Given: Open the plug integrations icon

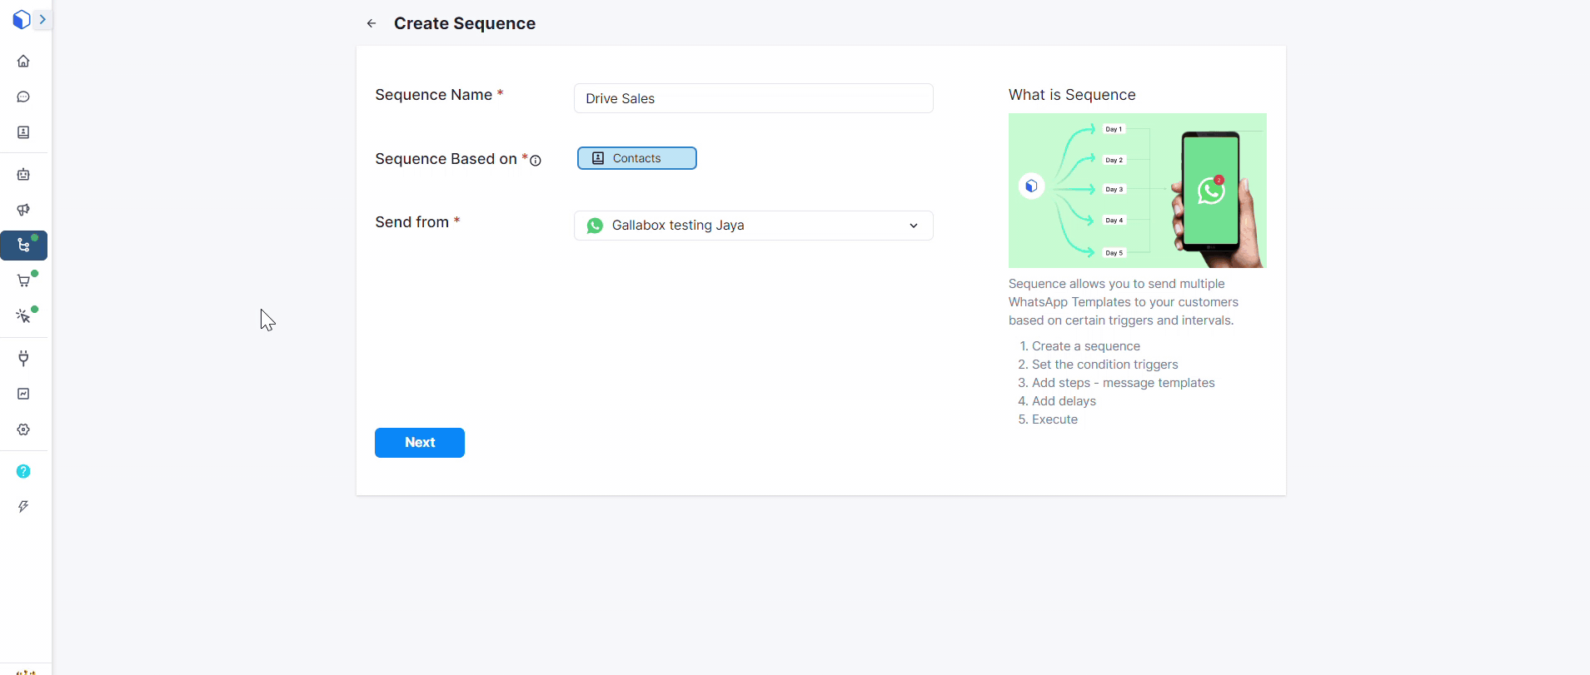Looking at the screenshot, I should (x=23, y=358).
